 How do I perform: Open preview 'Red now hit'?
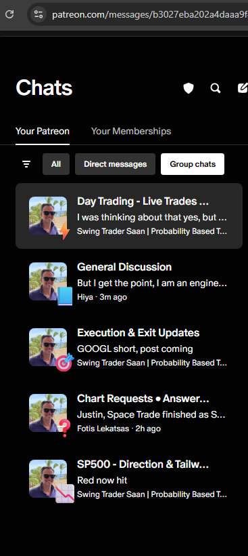[102, 481]
